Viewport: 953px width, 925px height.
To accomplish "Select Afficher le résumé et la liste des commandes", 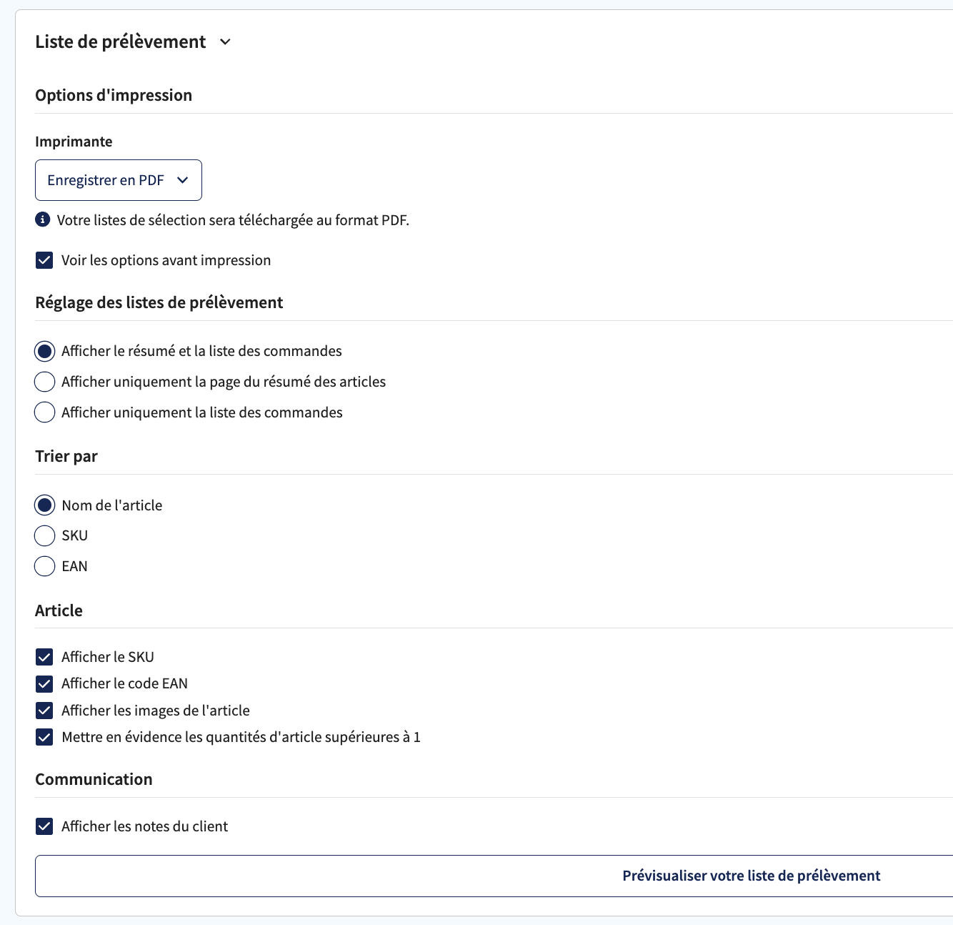I will 44,351.
